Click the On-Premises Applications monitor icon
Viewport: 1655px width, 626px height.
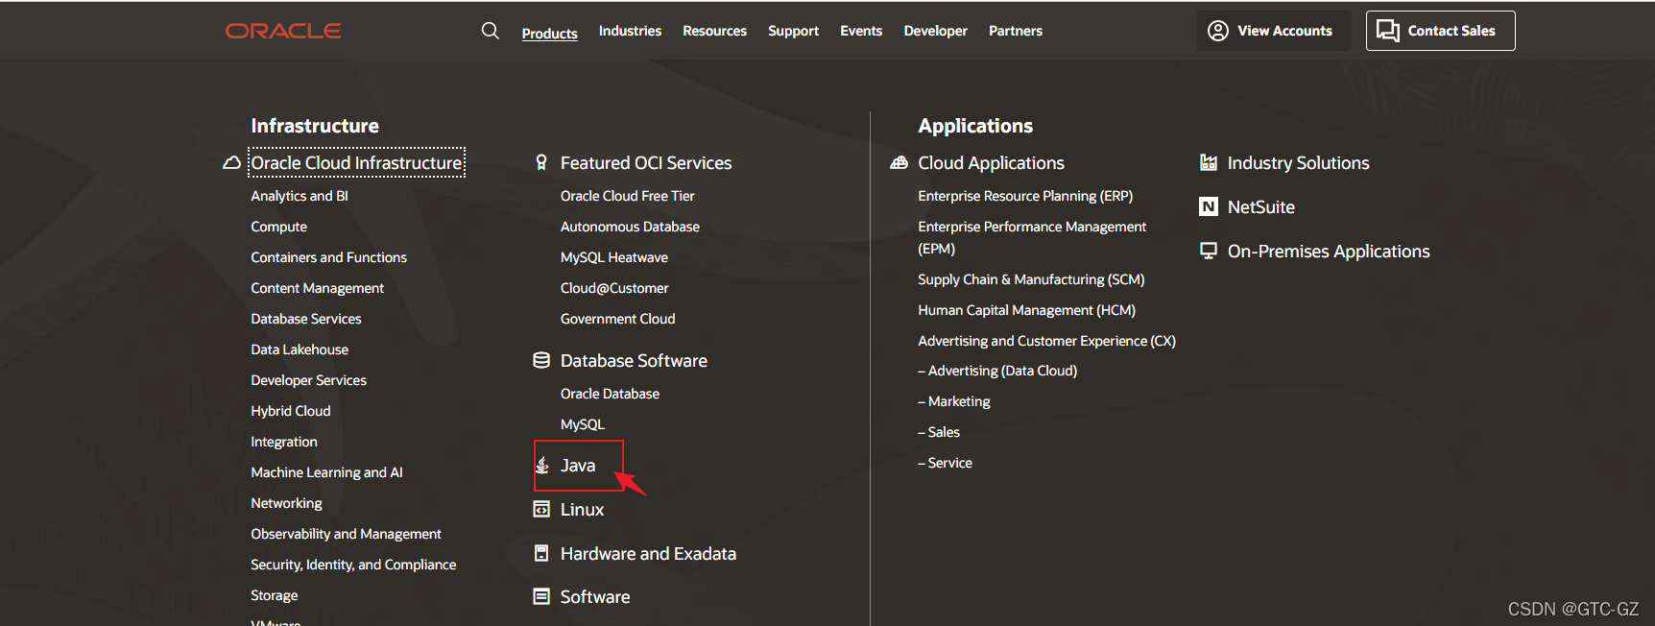pos(1209,252)
